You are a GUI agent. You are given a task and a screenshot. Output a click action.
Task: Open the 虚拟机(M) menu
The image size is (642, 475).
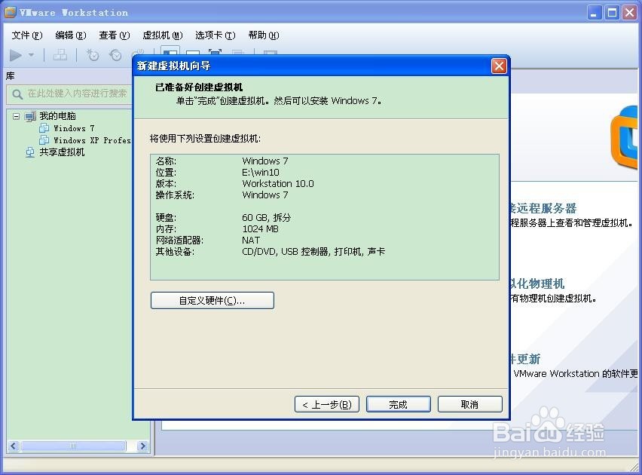tap(163, 35)
